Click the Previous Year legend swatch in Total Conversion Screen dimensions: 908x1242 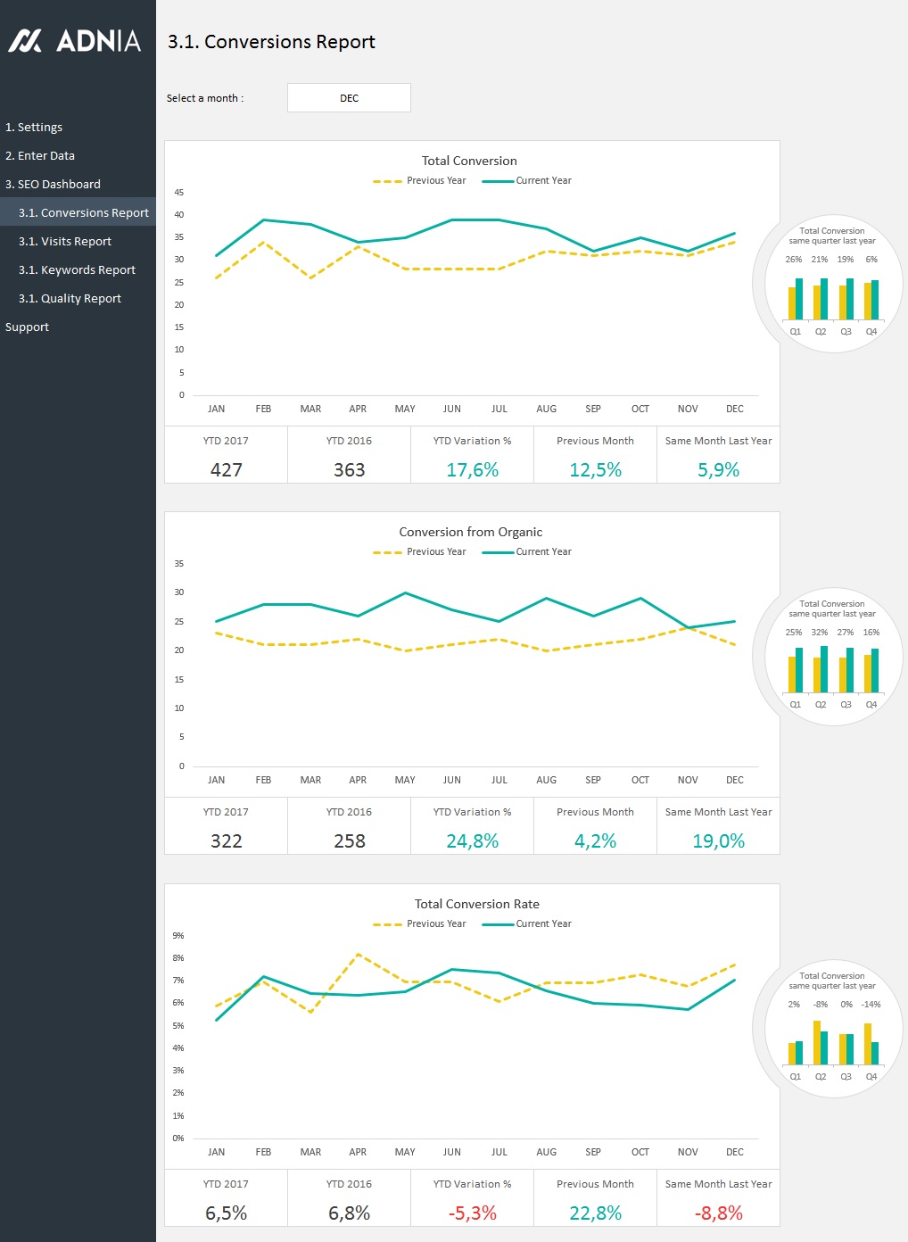pos(387,181)
